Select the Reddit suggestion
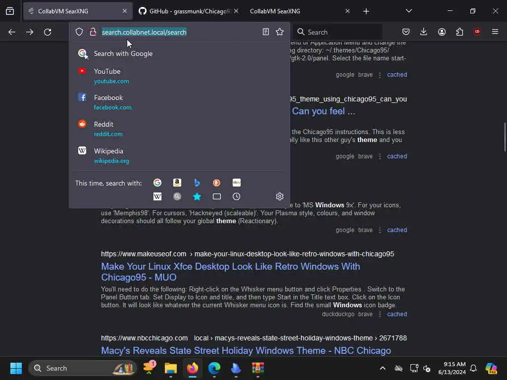The height and width of the screenshot is (380, 507). tap(179, 129)
